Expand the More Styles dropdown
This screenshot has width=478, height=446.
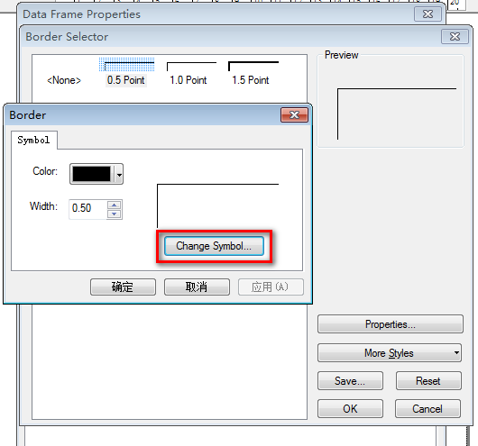390,353
